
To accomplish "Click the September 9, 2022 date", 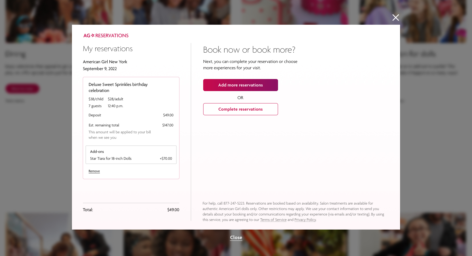I will coord(100,69).
